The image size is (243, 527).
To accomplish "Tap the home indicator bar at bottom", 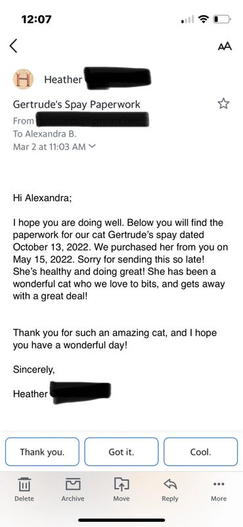I will point(121,520).
